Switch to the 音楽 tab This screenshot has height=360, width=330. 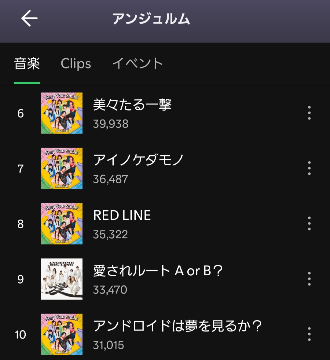tap(27, 64)
